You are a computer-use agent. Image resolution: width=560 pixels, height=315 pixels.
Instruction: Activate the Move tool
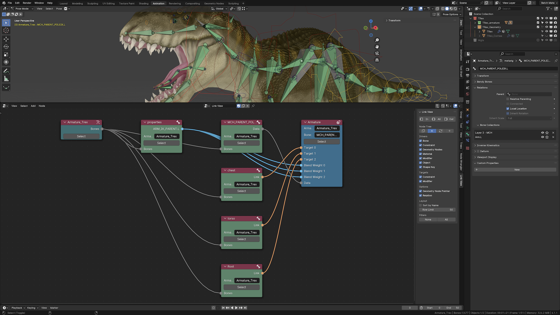(6, 39)
